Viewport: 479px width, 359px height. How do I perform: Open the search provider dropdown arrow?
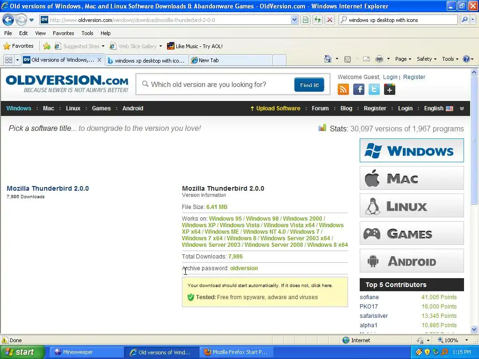click(473, 20)
